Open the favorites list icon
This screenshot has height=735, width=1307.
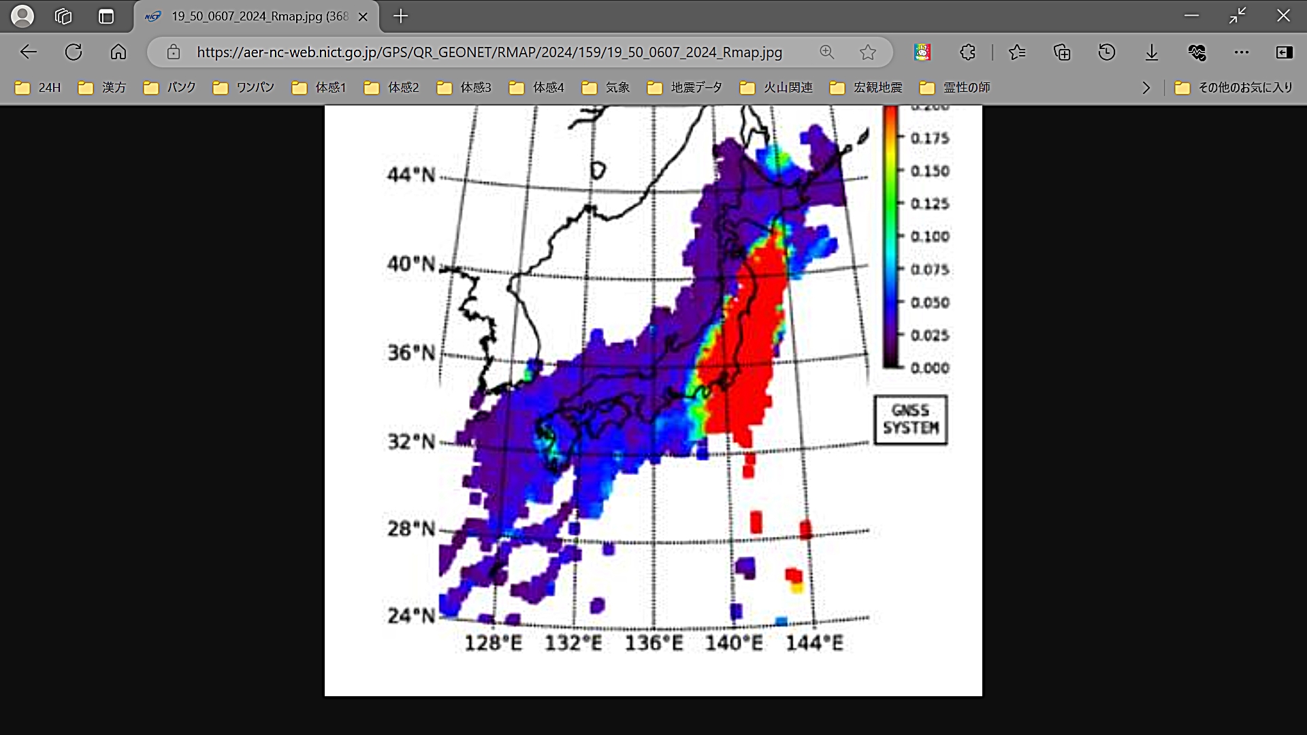click(1017, 52)
